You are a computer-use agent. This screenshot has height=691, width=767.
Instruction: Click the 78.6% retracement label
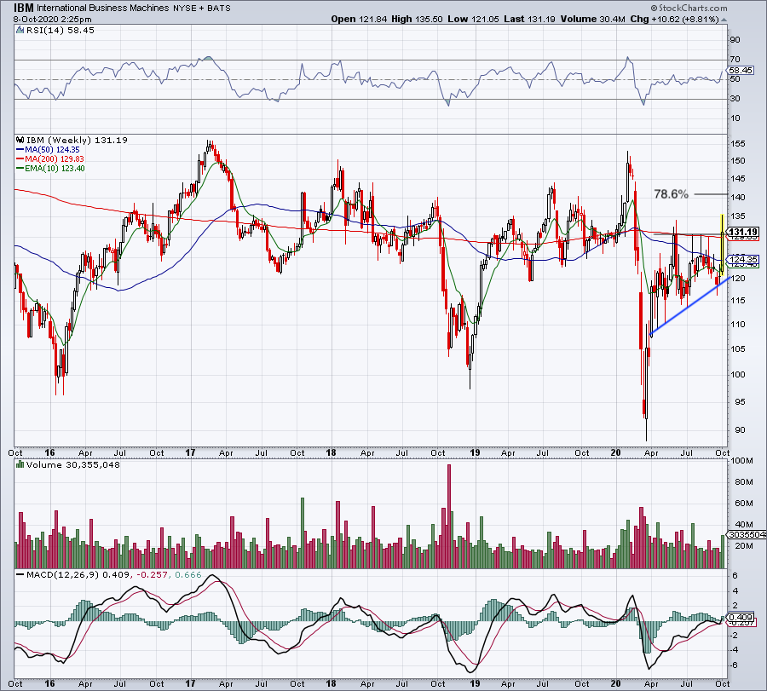[672, 194]
